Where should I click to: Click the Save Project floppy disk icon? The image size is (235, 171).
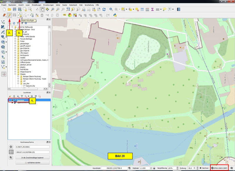(x=14, y=9)
